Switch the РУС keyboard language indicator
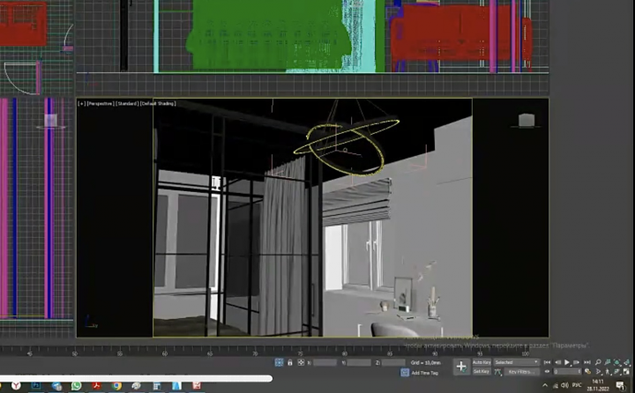The image size is (635, 393). tap(577, 385)
